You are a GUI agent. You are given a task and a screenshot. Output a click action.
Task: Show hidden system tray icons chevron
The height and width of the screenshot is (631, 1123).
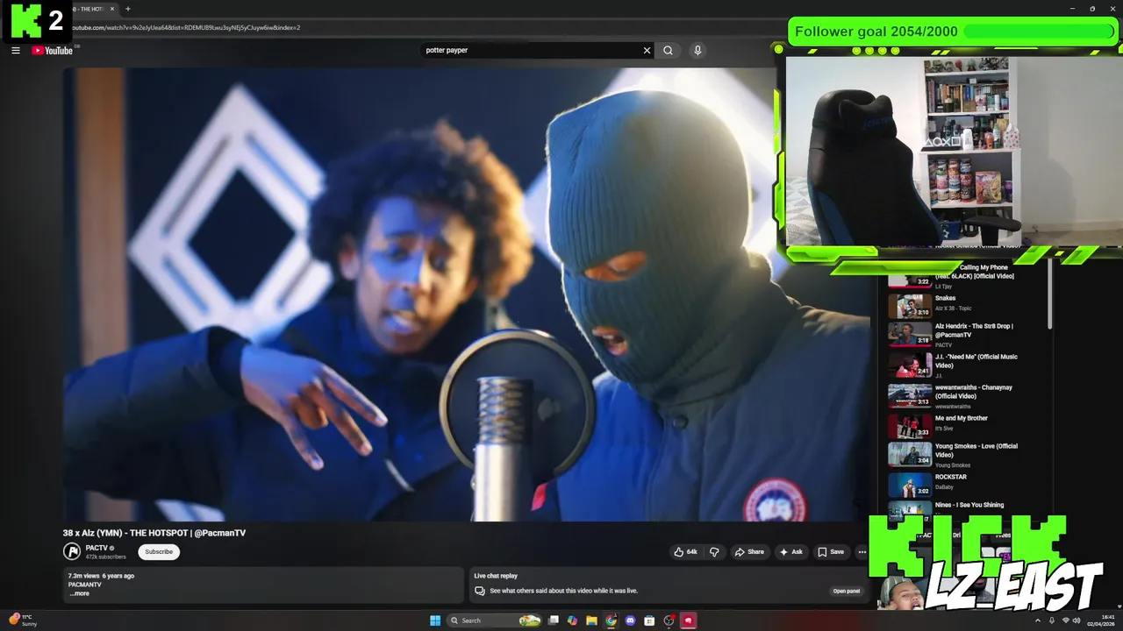tap(1038, 620)
